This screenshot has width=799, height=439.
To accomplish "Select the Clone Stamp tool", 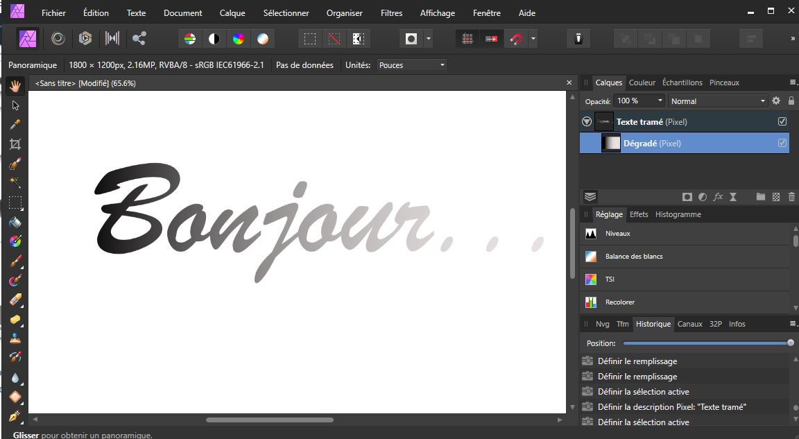I will click(x=15, y=338).
